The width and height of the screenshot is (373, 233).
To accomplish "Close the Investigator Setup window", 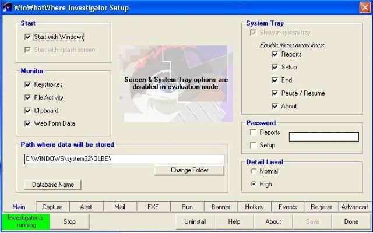I will (x=365, y=8).
